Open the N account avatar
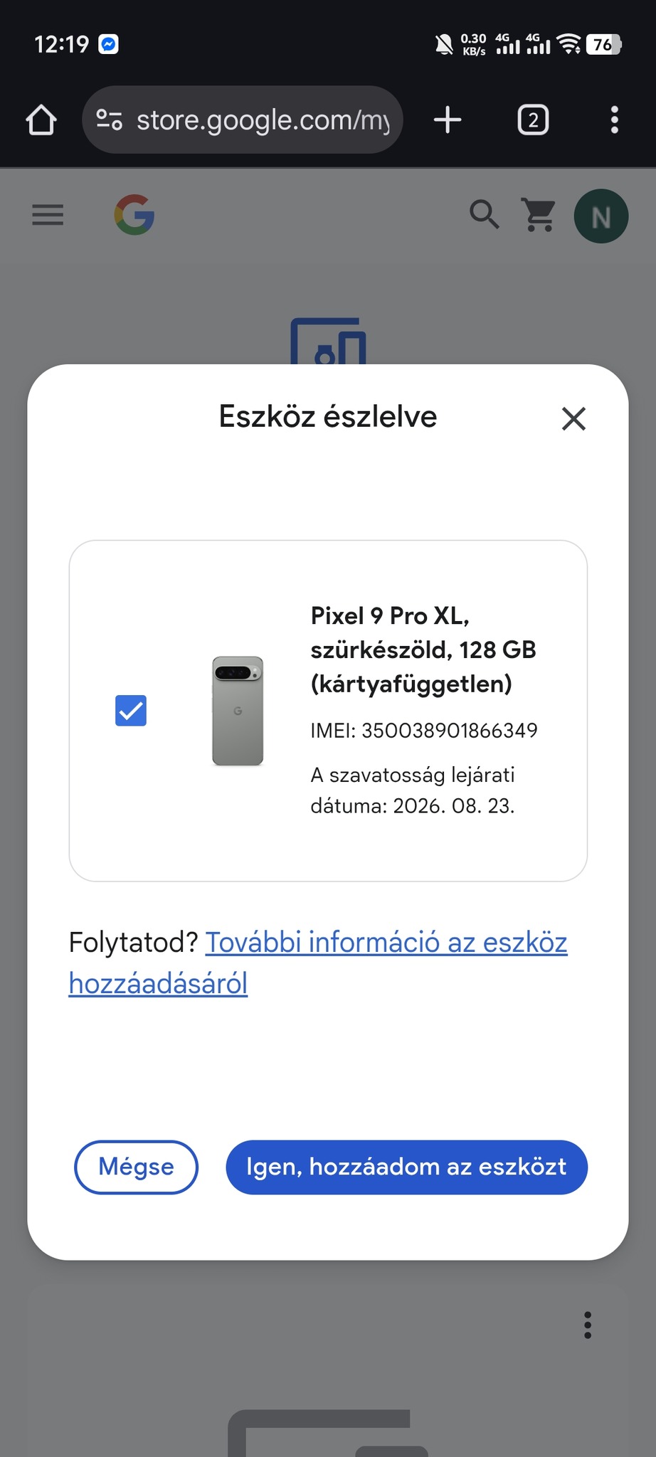This screenshot has height=1457, width=656. pos(601,216)
